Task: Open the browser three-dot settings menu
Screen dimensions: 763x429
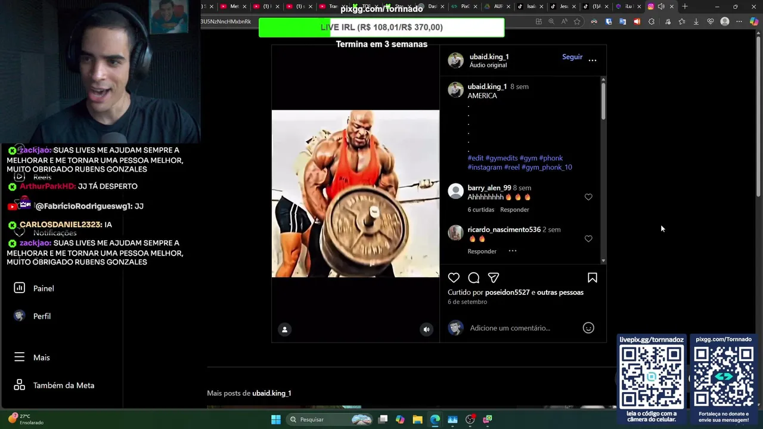Action: (739, 21)
